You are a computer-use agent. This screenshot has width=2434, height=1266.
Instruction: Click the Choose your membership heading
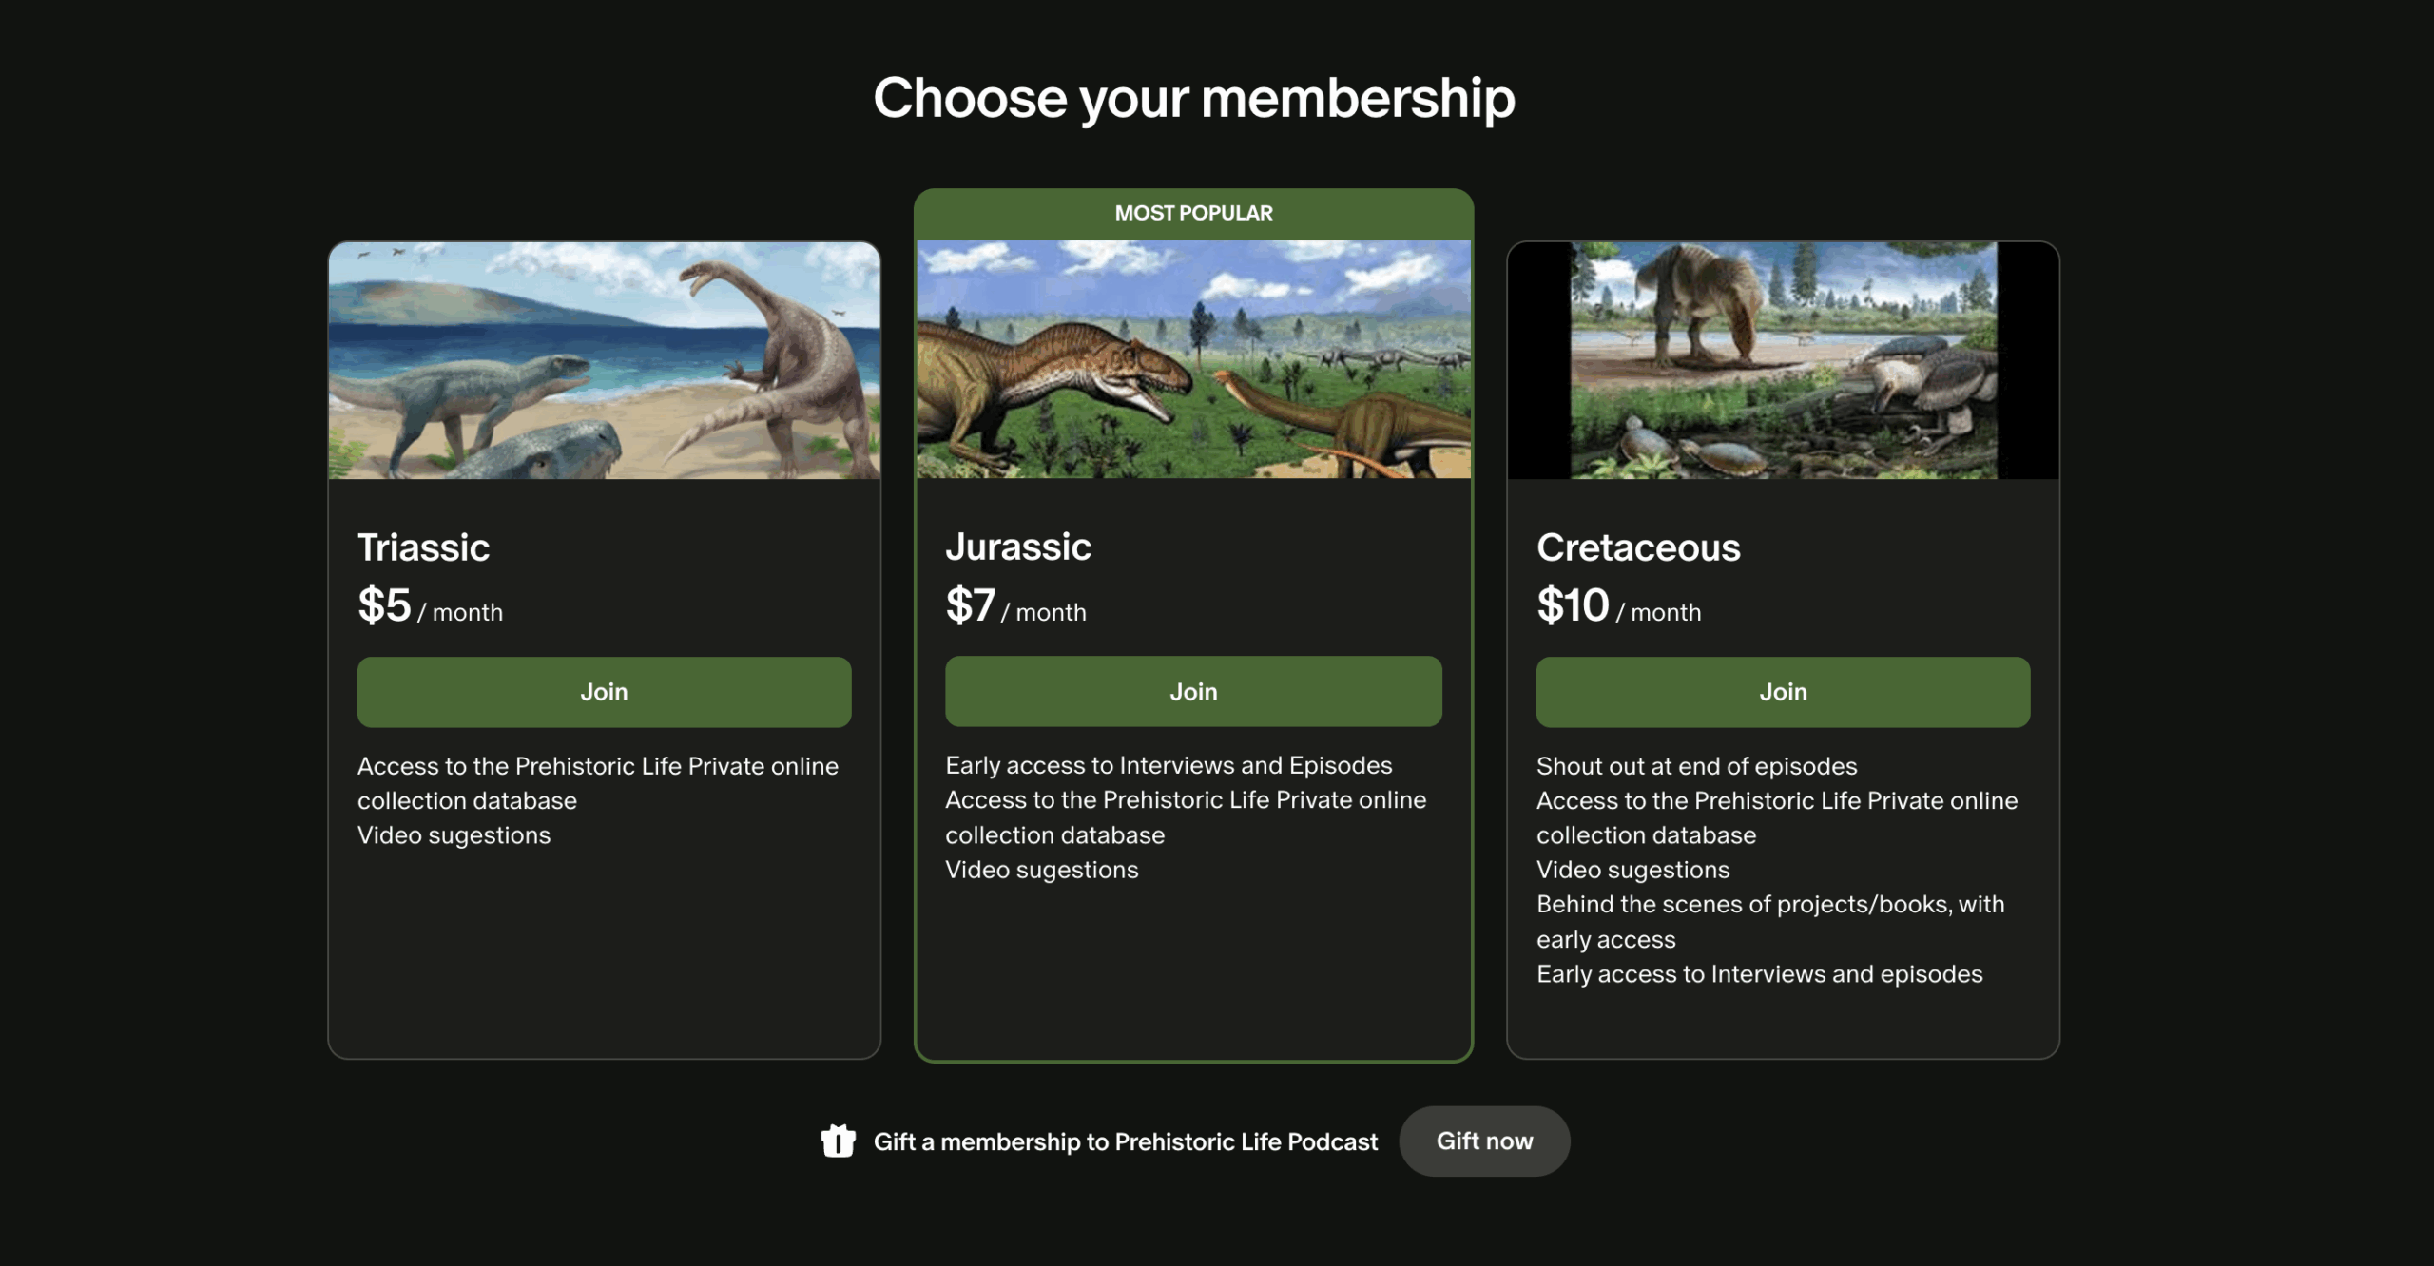click(x=1193, y=98)
